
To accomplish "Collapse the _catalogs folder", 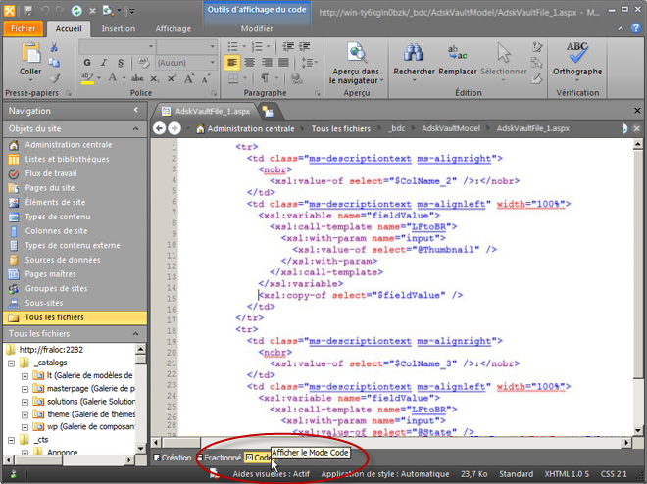I will pyautogui.click(x=12, y=363).
